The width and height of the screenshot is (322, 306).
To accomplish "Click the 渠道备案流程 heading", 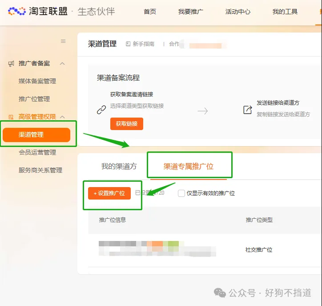I will tap(118, 78).
